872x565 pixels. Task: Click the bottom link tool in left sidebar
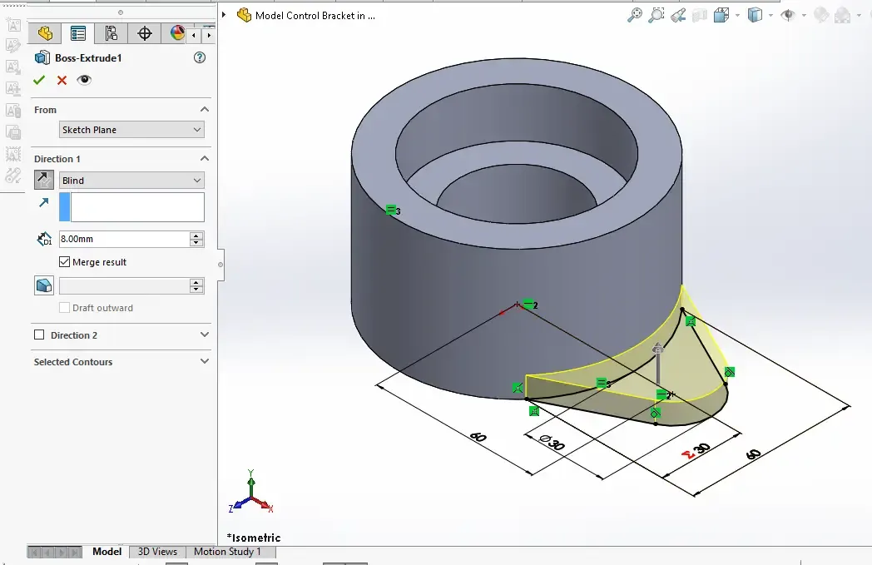tap(13, 176)
